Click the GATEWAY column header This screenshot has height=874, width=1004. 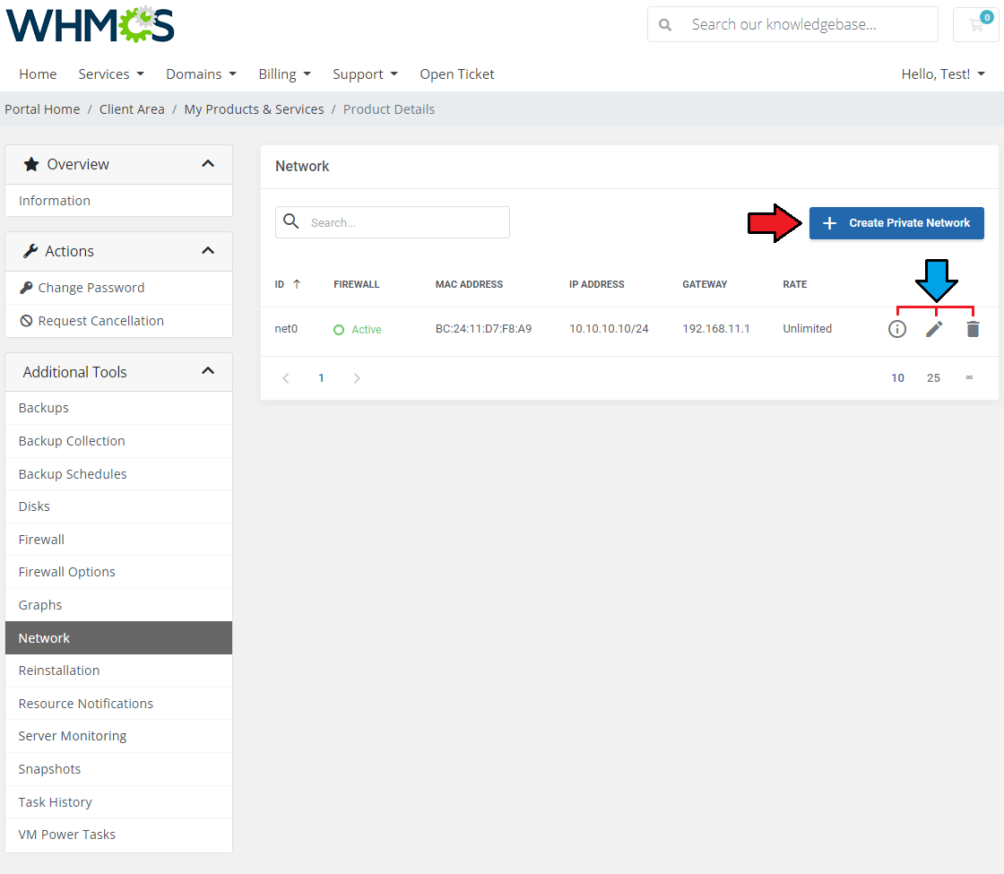coord(705,284)
